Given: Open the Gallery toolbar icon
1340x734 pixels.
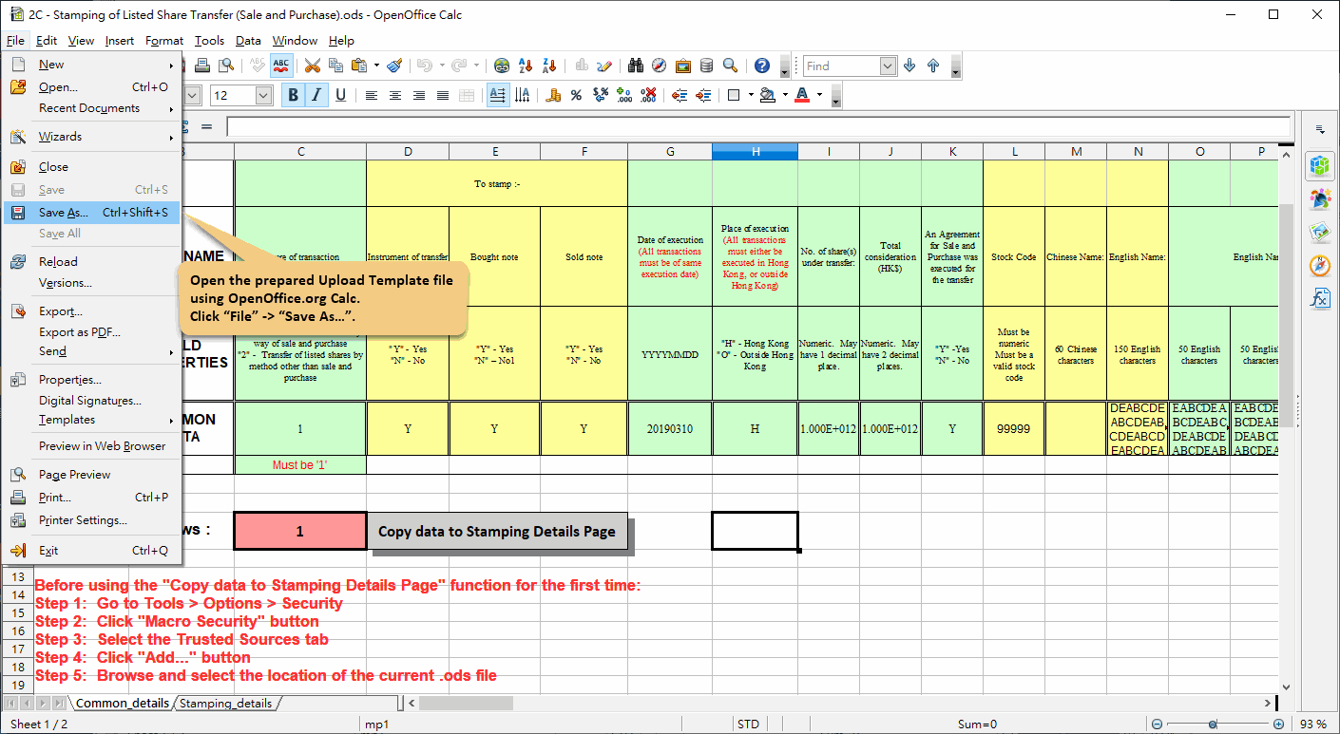Looking at the screenshot, I should pos(683,66).
